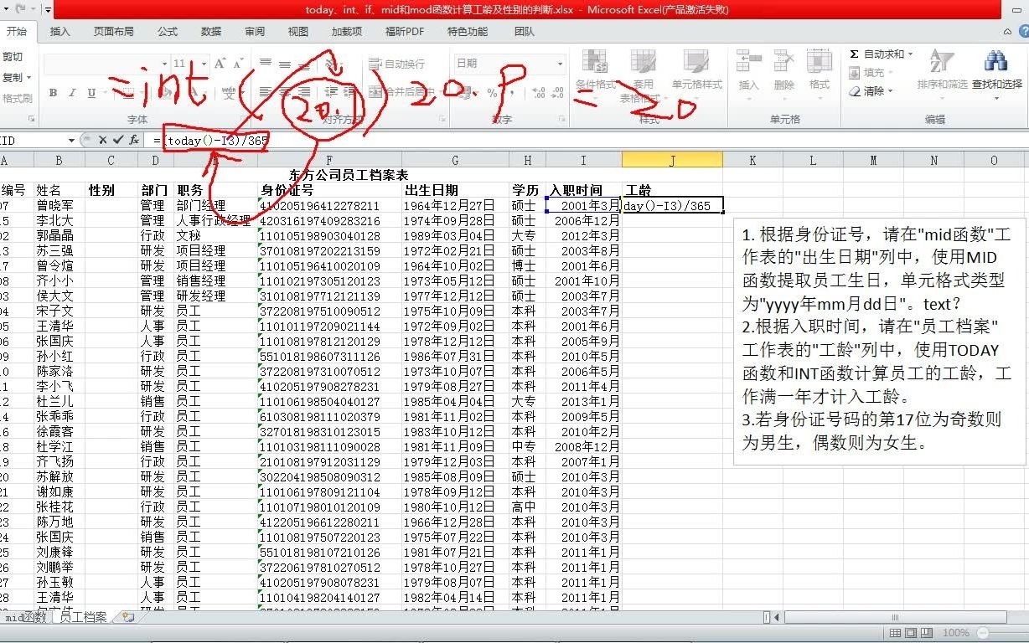
Task: Toggle bold formatting on selected cell
Action: click(53, 94)
